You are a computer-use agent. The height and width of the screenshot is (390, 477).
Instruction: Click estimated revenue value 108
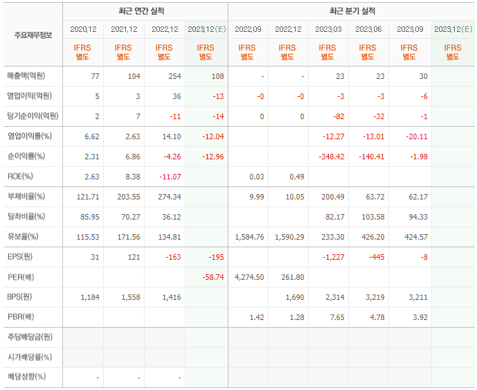tap(218, 76)
